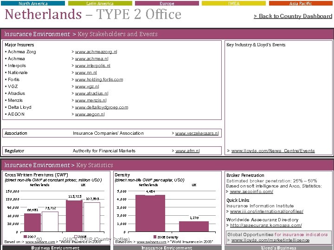Open lloyds.com News Centre Events link
The image size is (334, 250).
point(273,151)
